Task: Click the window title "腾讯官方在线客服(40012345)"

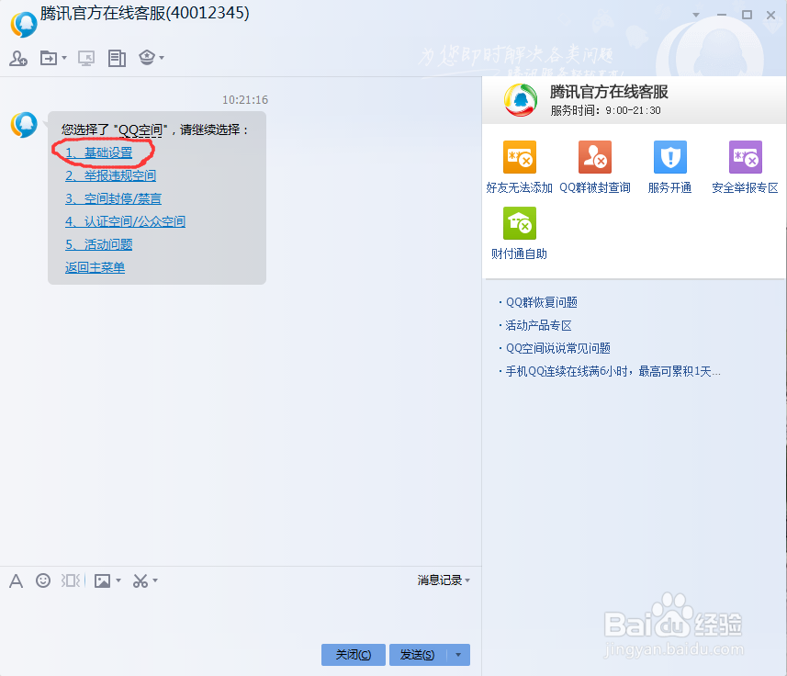Action: (x=144, y=13)
